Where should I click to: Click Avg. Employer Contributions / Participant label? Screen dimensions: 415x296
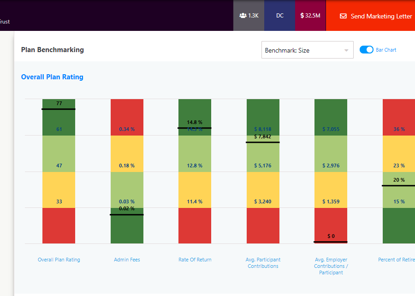click(331, 266)
